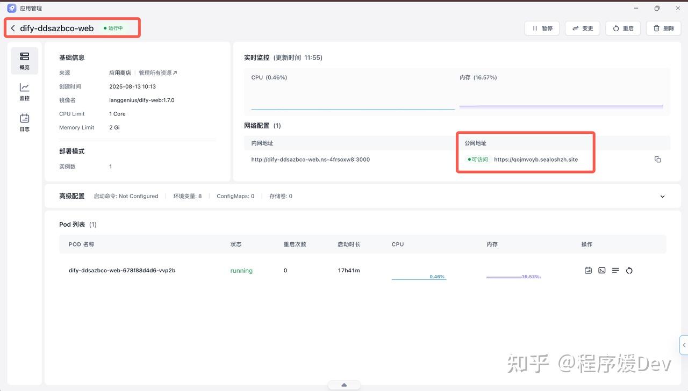Click the Sealos app icon in title bar

coord(11,8)
